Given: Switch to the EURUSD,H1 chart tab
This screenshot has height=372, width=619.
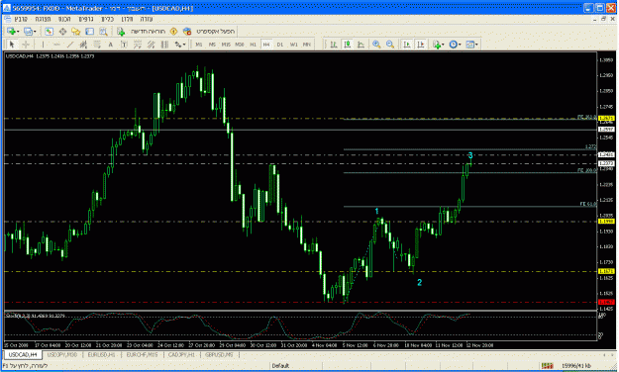Looking at the screenshot, I should coord(101,354).
